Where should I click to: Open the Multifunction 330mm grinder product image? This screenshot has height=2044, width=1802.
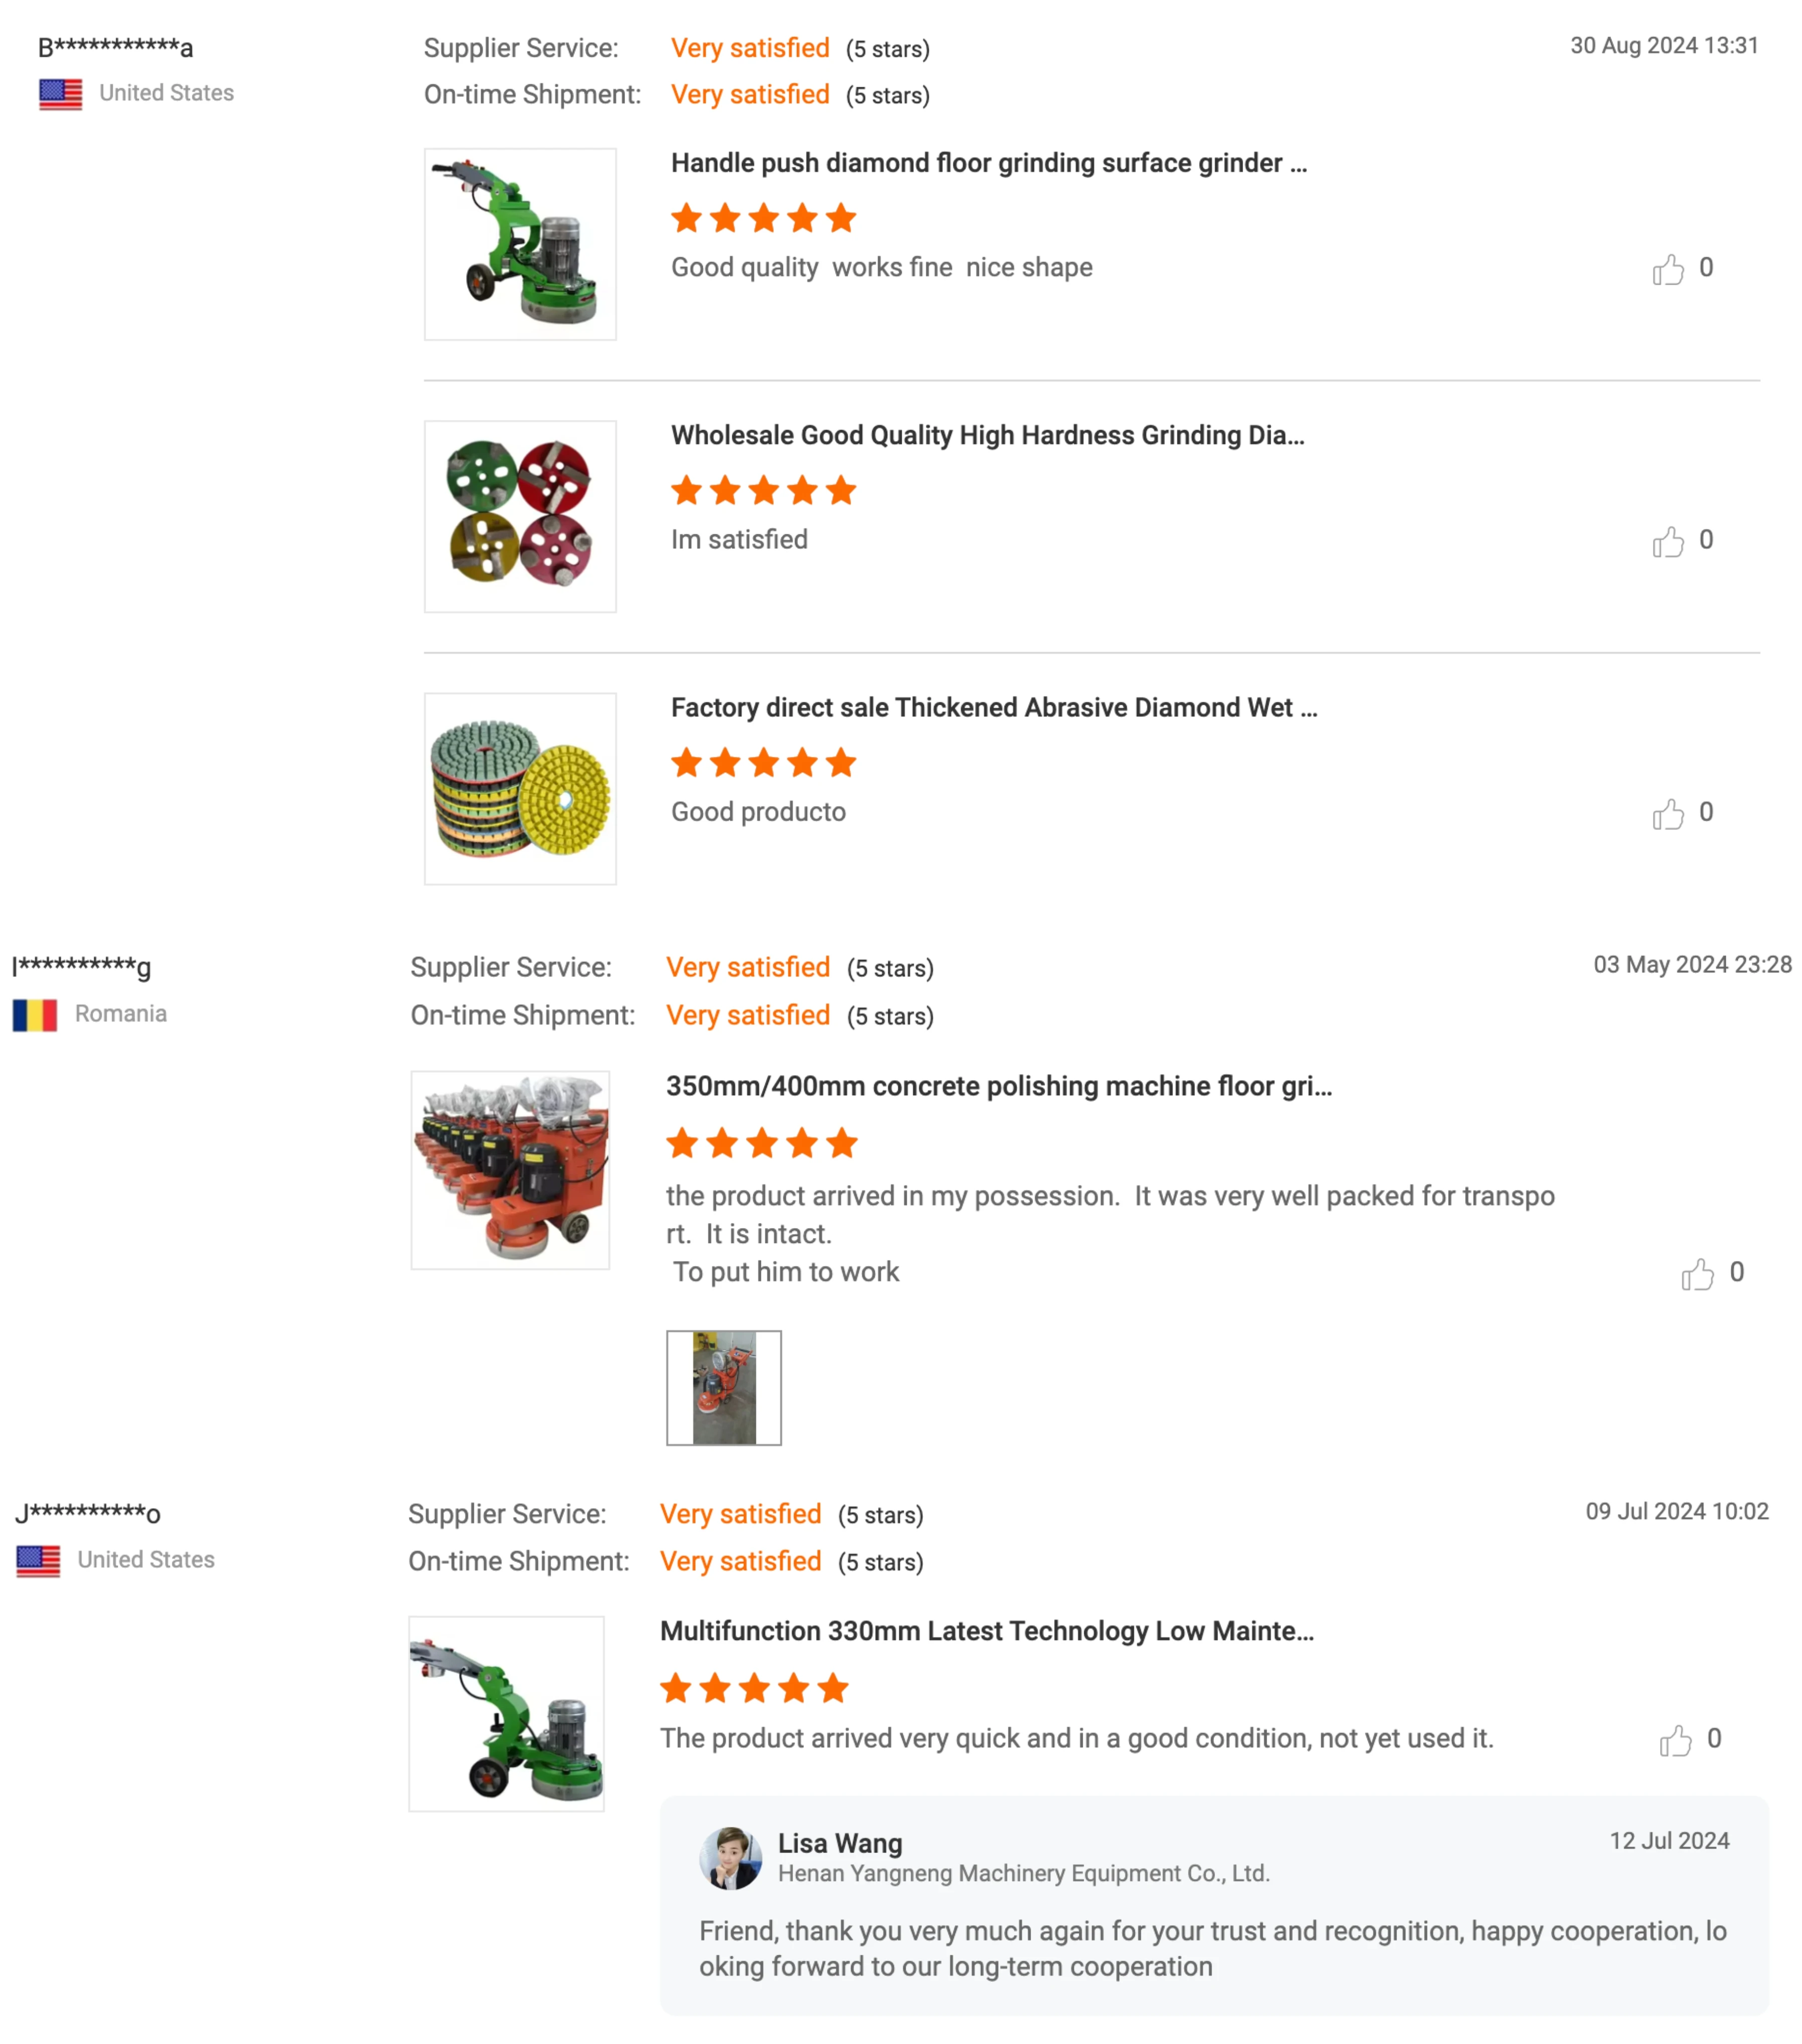tap(506, 1713)
